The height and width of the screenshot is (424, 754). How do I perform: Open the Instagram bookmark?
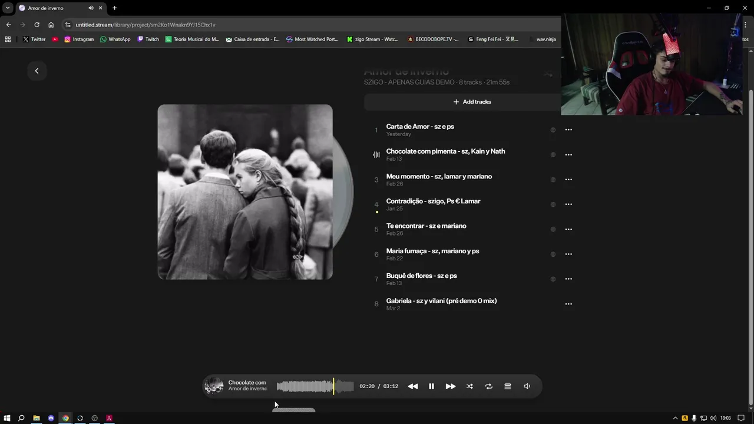click(79, 39)
